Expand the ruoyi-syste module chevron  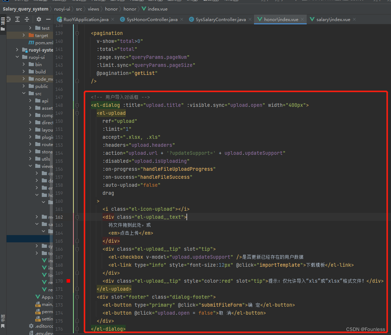click(17, 50)
